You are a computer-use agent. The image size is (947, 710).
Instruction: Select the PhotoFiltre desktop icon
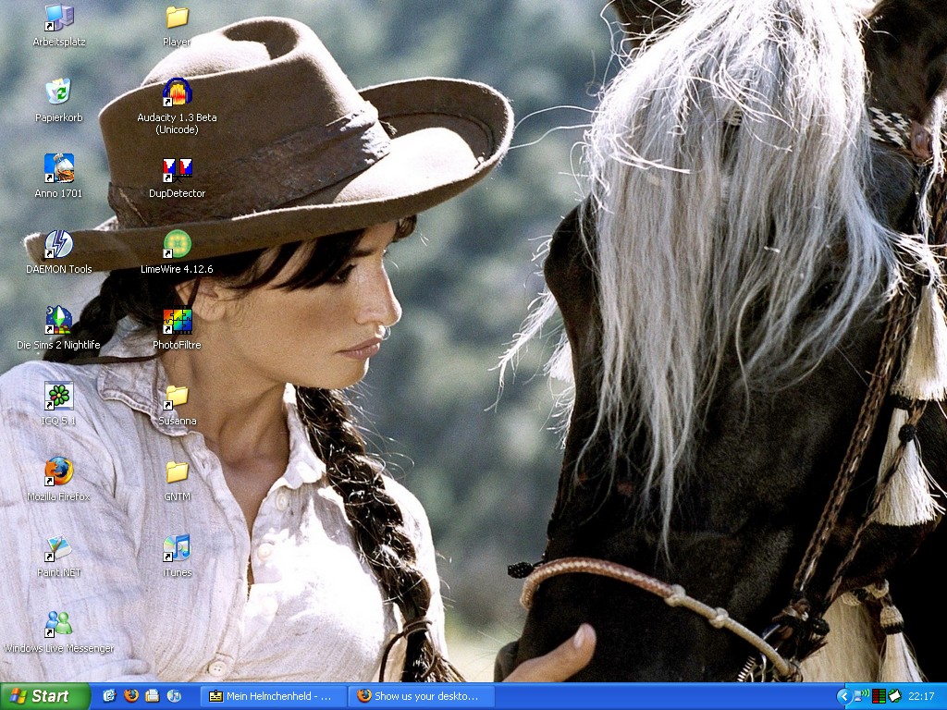tap(177, 320)
